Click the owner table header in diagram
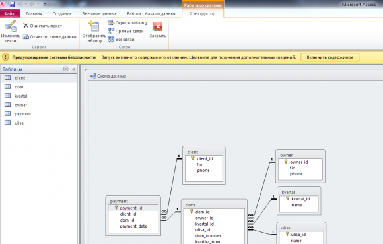 300,155
